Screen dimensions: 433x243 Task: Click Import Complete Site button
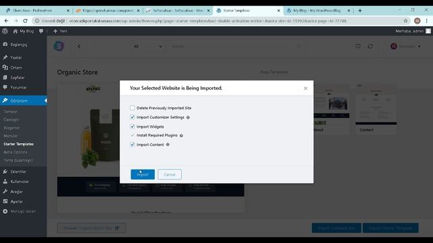(x=336, y=228)
